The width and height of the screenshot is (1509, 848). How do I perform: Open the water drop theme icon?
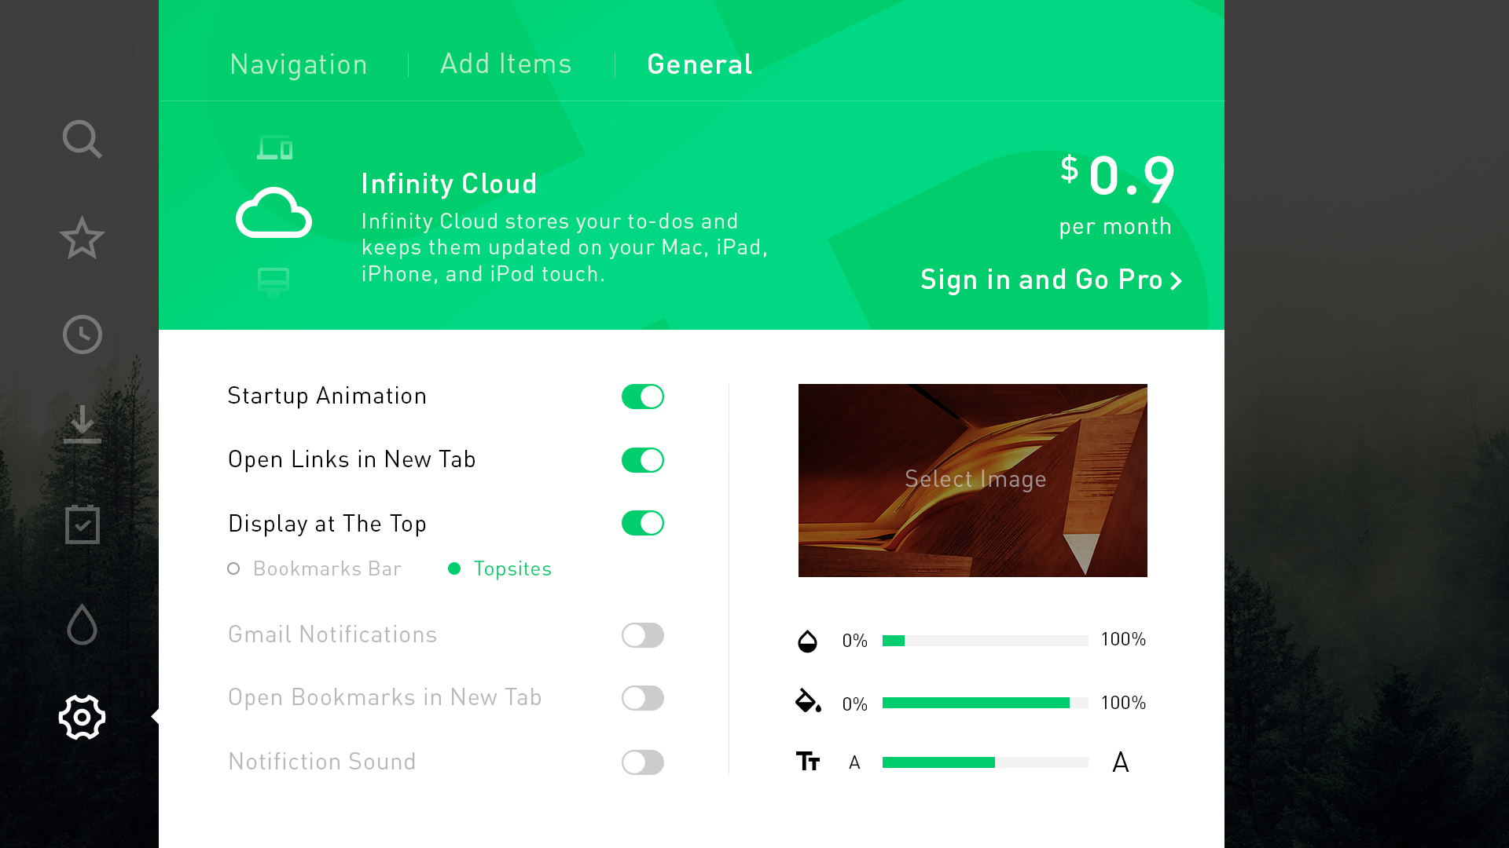[x=82, y=625]
